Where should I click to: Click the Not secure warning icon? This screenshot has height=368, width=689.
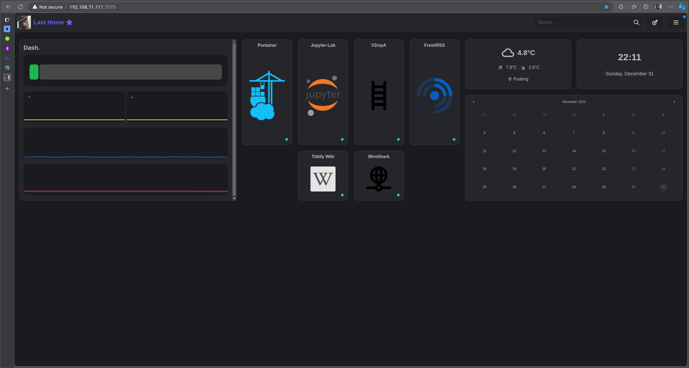pyautogui.click(x=35, y=7)
